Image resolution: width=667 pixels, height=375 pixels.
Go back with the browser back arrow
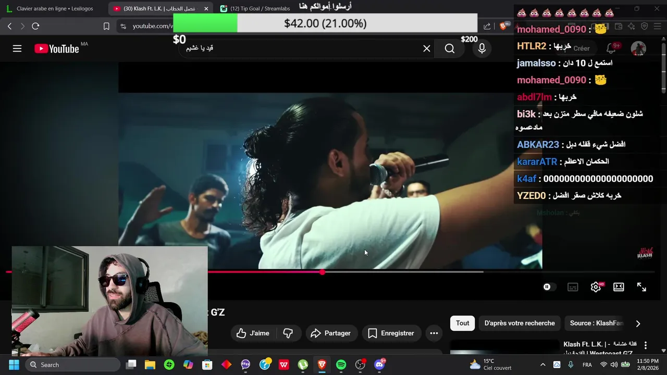pyautogui.click(x=9, y=26)
